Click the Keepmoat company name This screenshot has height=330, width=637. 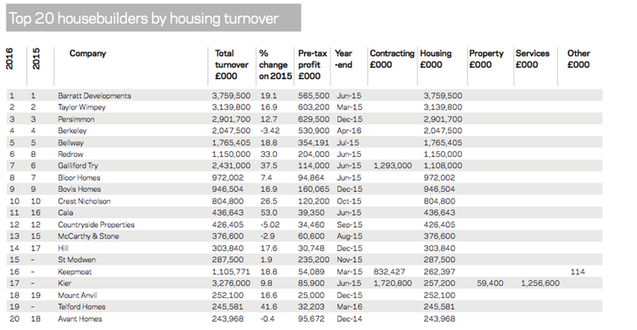[x=73, y=271]
